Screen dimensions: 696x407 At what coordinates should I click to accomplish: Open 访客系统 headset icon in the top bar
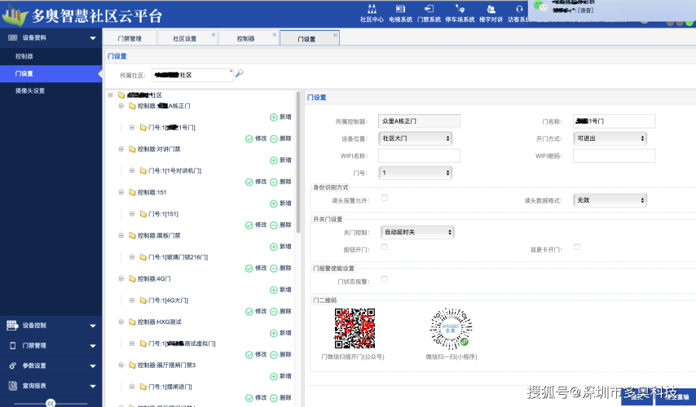coord(519,9)
